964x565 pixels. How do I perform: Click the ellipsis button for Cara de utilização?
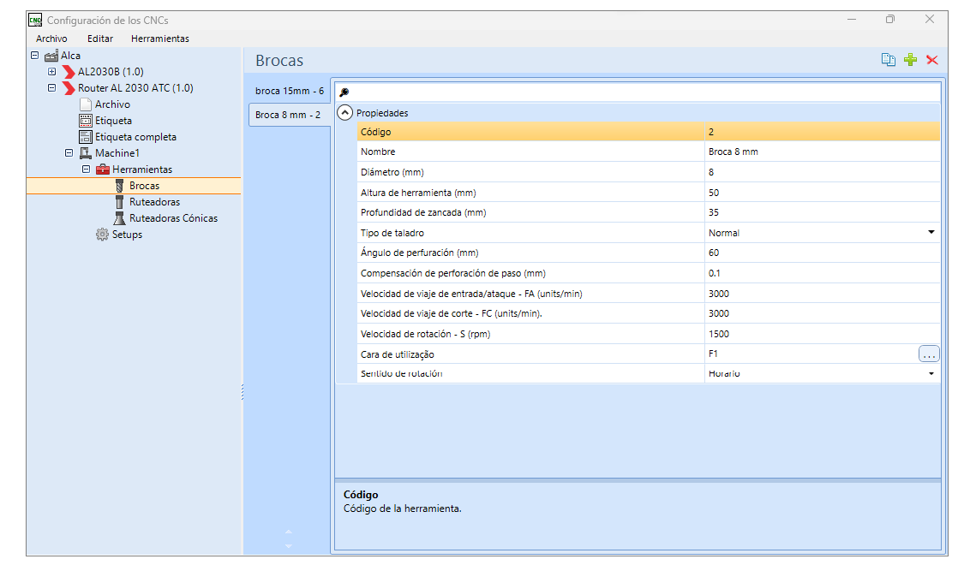929,354
